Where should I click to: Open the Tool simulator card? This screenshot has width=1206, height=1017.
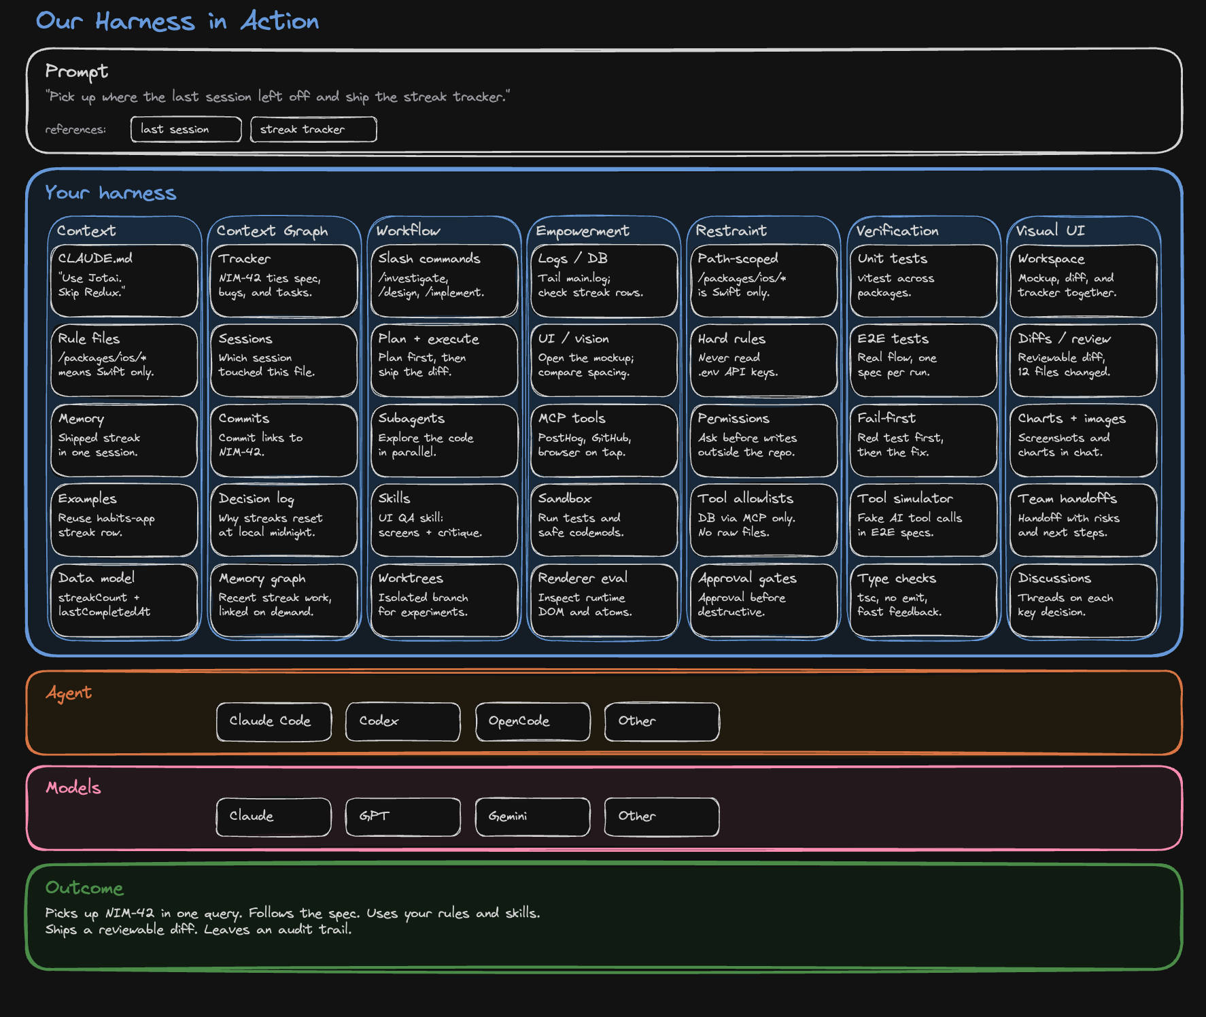(x=924, y=520)
